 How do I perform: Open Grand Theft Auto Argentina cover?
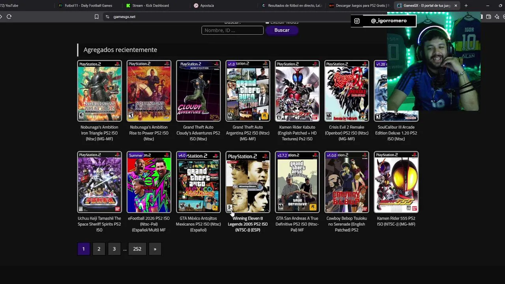coord(248,91)
